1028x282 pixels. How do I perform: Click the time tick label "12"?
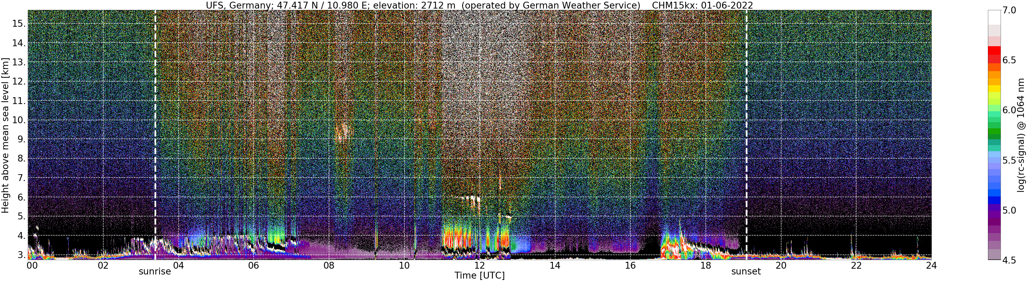tap(479, 266)
